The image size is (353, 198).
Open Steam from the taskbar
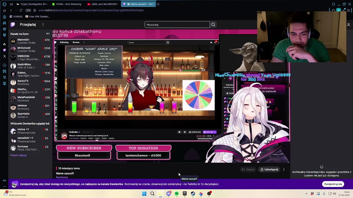pyautogui.click(x=193, y=194)
